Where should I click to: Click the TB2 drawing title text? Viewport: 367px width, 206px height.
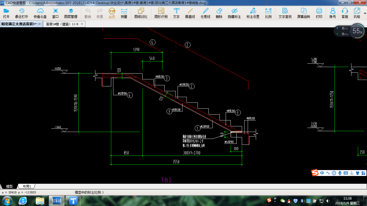166,180
